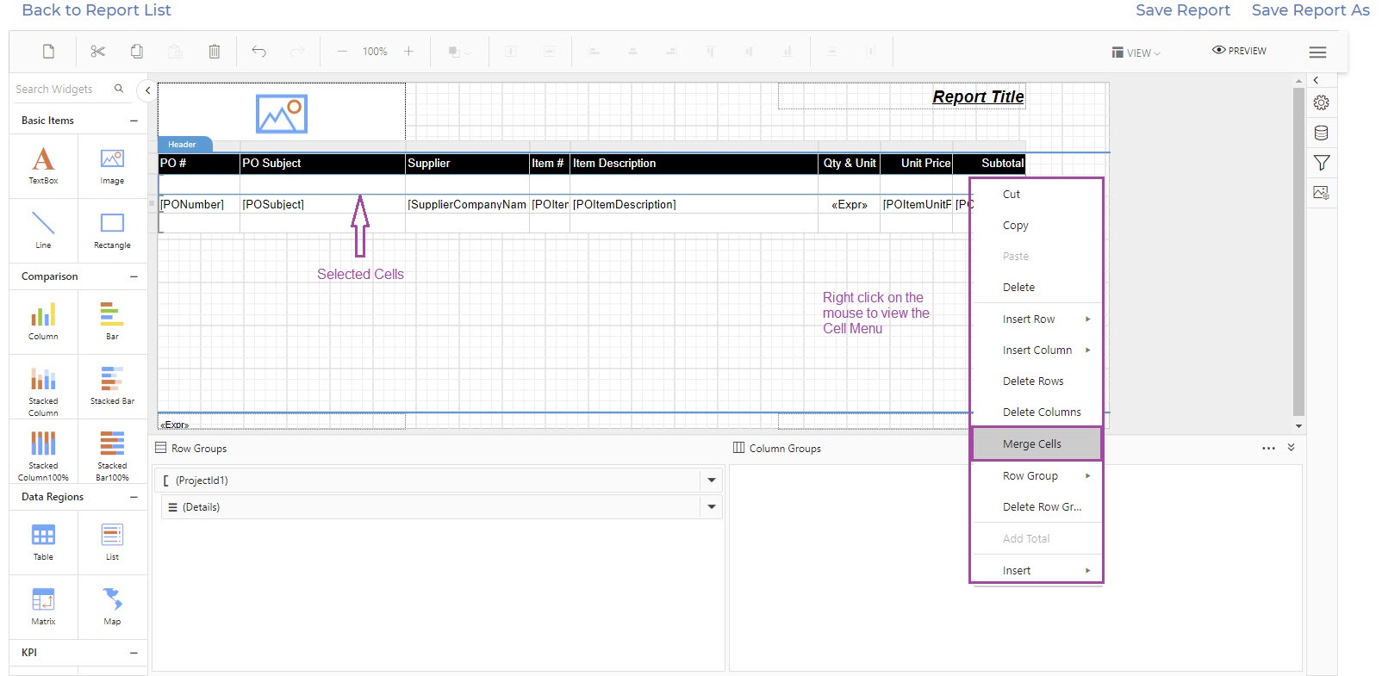Select the Stacked Bar chart widget
Viewport: 1382px width, 676px height.
coord(112,386)
